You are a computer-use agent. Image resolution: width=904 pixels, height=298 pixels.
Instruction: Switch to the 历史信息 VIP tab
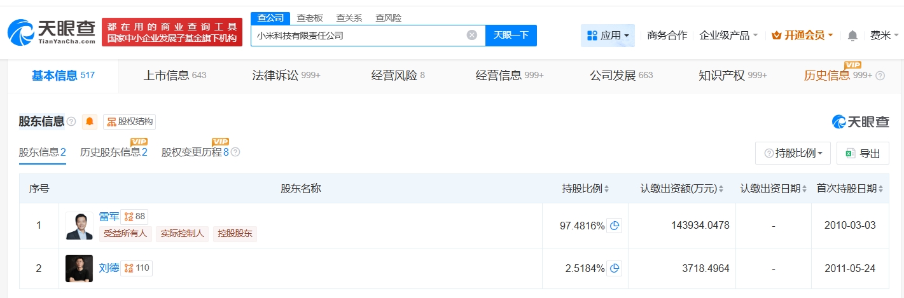[x=838, y=76]
